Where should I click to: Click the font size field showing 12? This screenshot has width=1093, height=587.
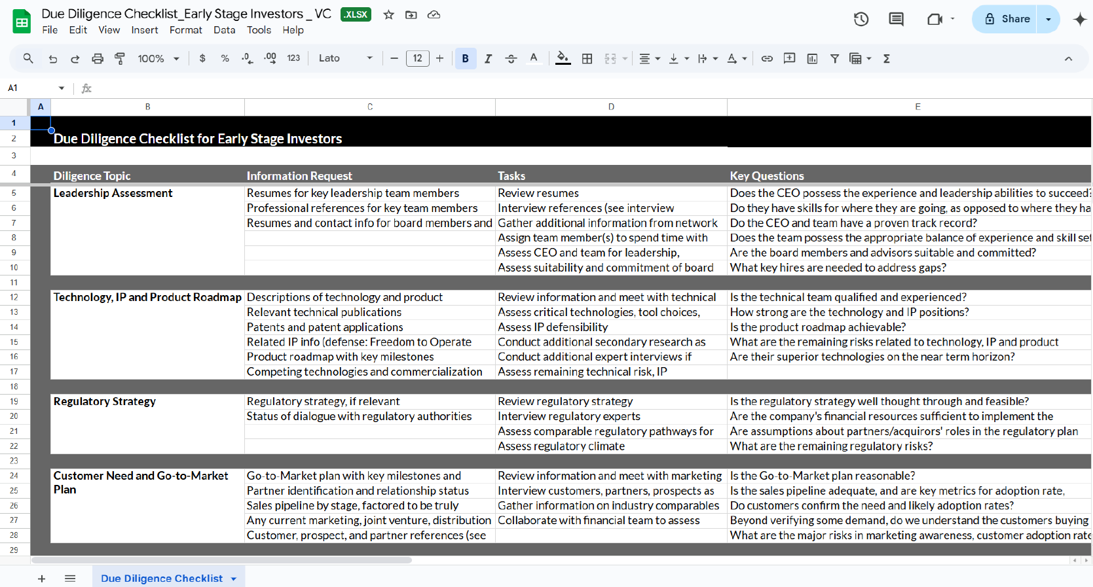coord(418,58)
